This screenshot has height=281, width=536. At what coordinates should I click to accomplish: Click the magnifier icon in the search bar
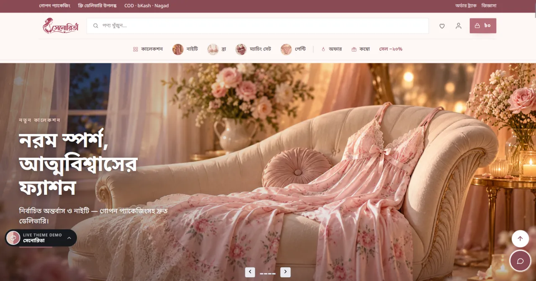[x=95, y=26]
